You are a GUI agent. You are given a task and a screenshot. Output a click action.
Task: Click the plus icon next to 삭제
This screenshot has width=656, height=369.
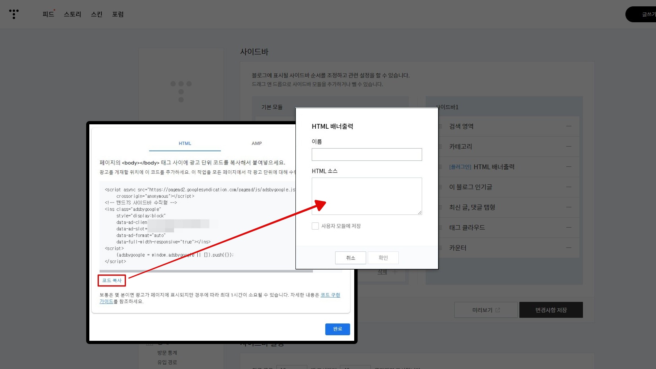pyautogui.click(x=394, y=272)
